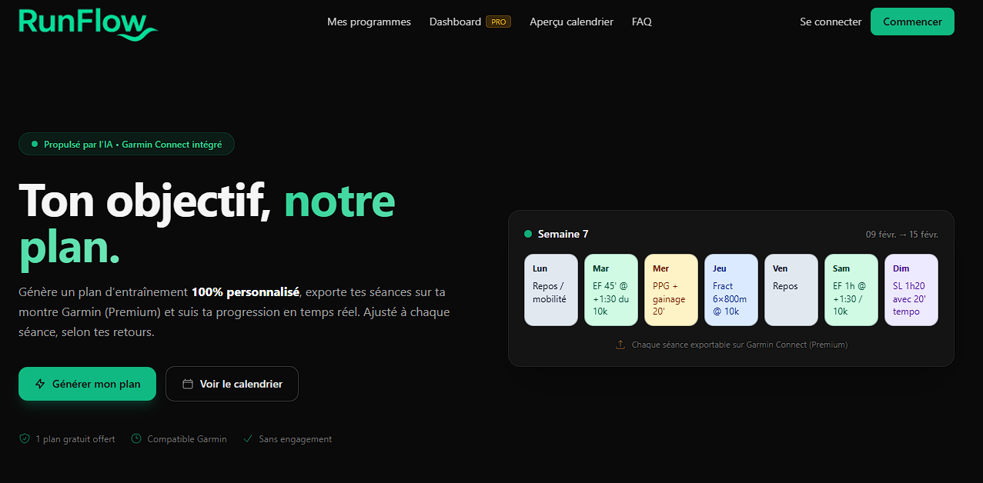Screen dimensions: 983x483
Task: Open Mes programmes from the navigation
Action: (369, 22)
